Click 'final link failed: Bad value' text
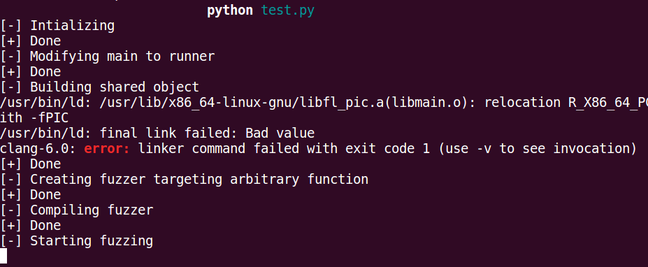The image size is (648, 267). click(207, 133)
